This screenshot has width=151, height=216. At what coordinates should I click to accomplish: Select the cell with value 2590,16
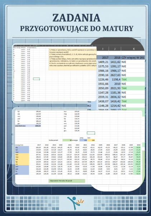(x=103, y=75)
